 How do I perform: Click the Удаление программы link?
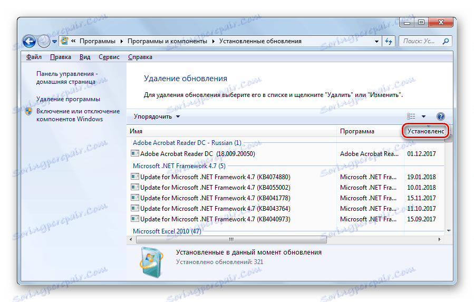pos(68,99)
